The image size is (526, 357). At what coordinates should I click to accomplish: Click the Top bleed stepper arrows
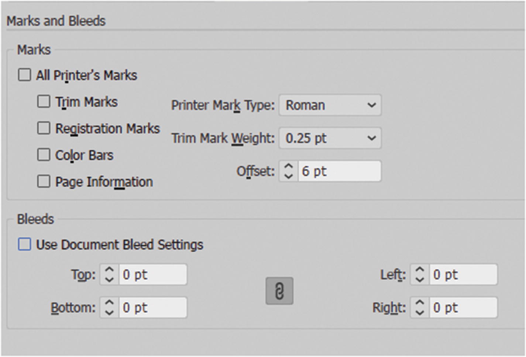pyautogui.click(x=109, y=274)
